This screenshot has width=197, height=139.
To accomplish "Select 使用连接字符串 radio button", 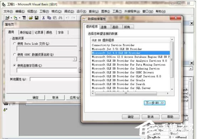I will pos(15,65).
